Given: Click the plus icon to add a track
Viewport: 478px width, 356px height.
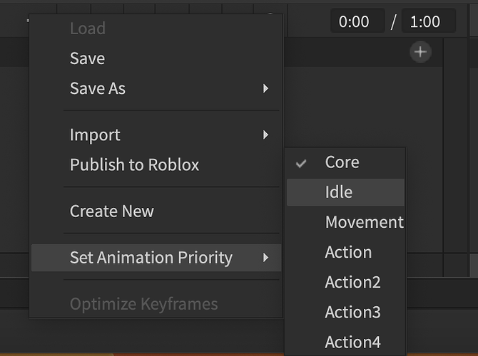Looking at the screenshot, I should click(x=421, y=52).
